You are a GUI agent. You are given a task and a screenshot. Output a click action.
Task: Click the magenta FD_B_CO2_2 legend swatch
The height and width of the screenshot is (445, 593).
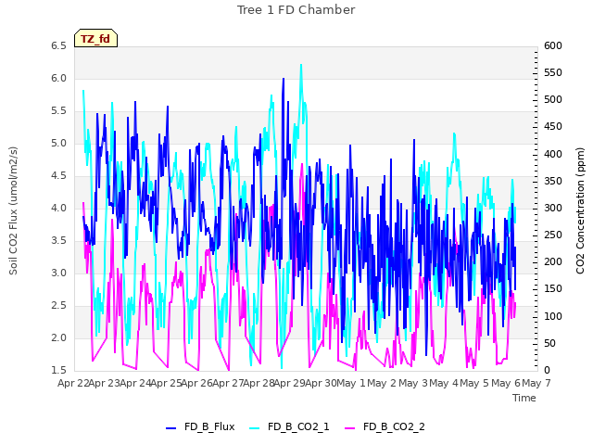[x=350, y=428]
